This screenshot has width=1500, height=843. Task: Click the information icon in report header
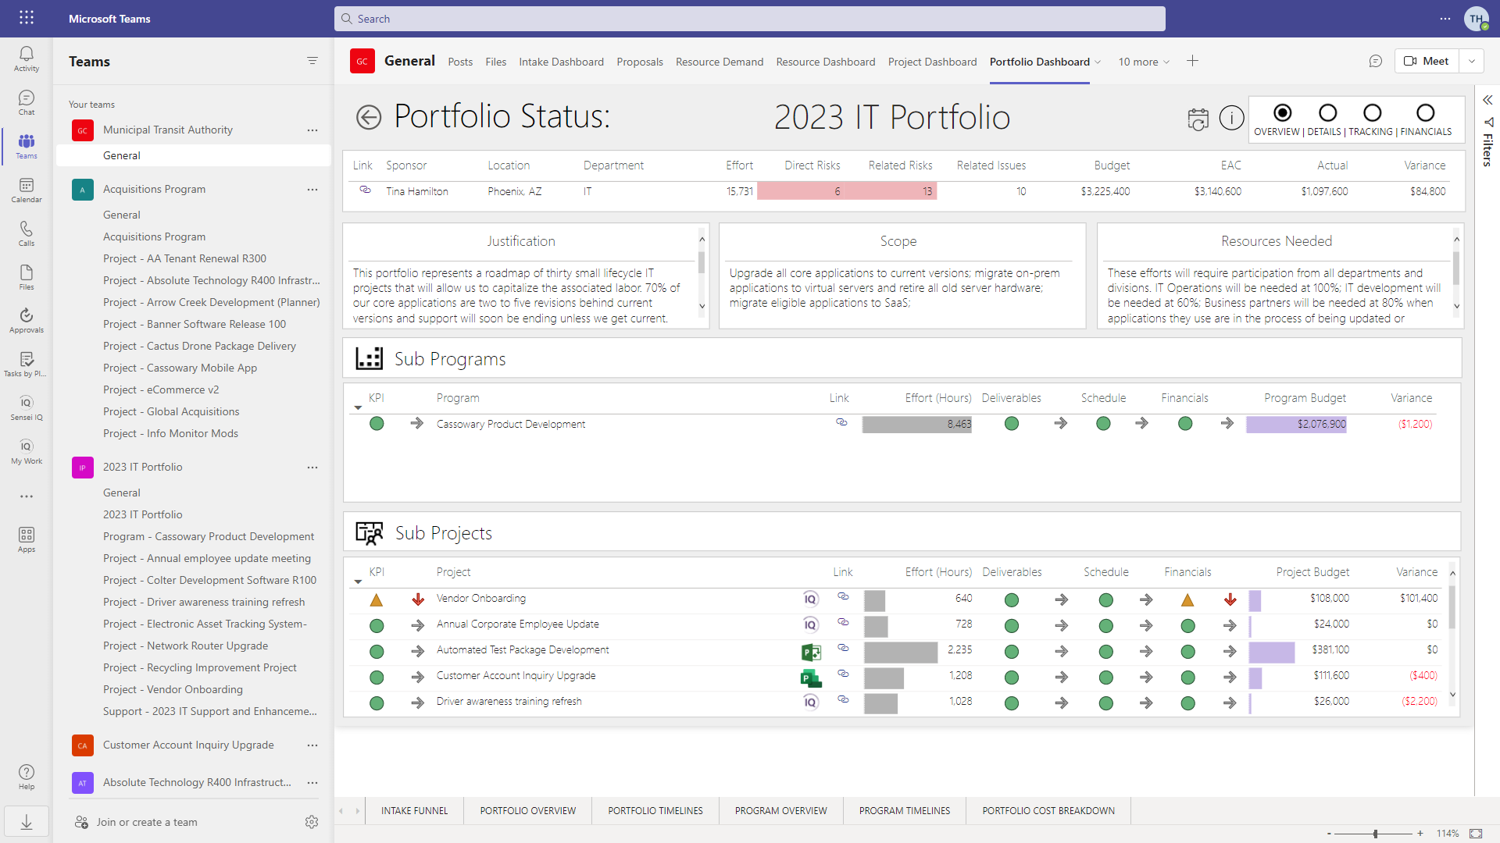[x=1232, y=118]
